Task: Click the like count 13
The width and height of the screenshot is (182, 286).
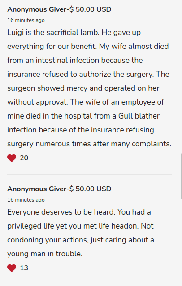Action: pyautogui.click(x=24, y=268)
